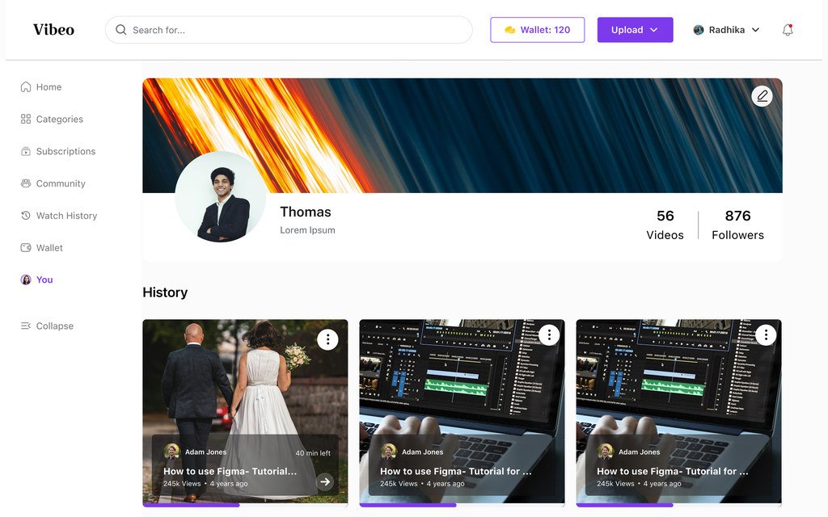Screen dimensions: 828x517
Task: Click the Categories grid icon
Action: click(x=25, y=119)
